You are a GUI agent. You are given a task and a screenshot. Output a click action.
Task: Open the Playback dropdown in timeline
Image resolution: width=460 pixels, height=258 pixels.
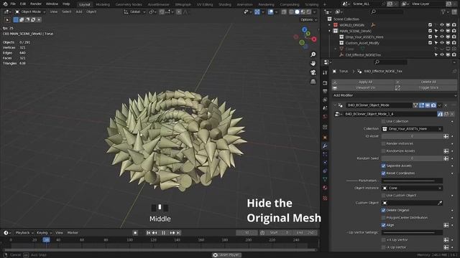click(x=24, y=233)
